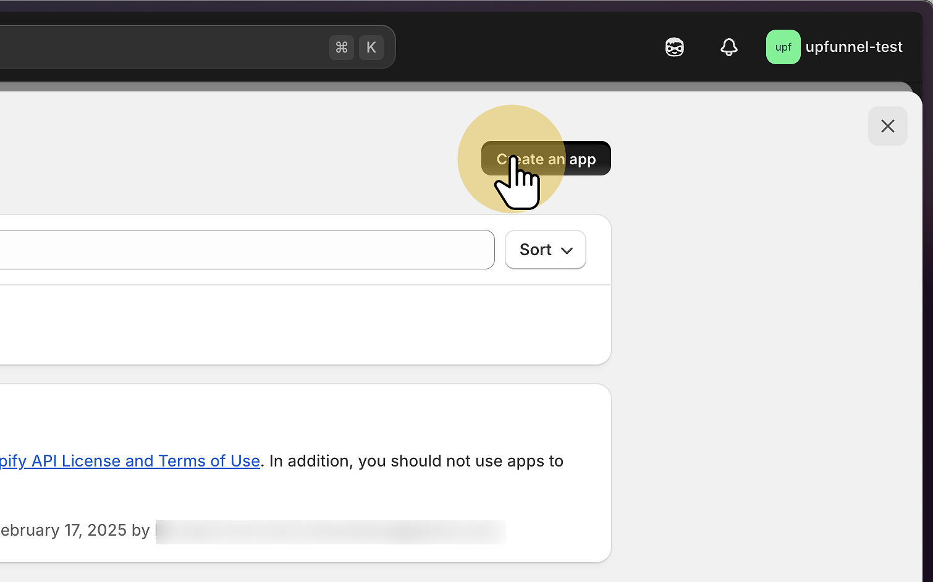933x582 pixels.
Task: Open the upfunnel-test account menu
Action: (x=853, y=47)
